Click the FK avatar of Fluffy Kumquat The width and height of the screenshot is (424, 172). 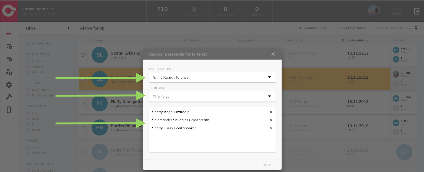click(x=99, y=103)
